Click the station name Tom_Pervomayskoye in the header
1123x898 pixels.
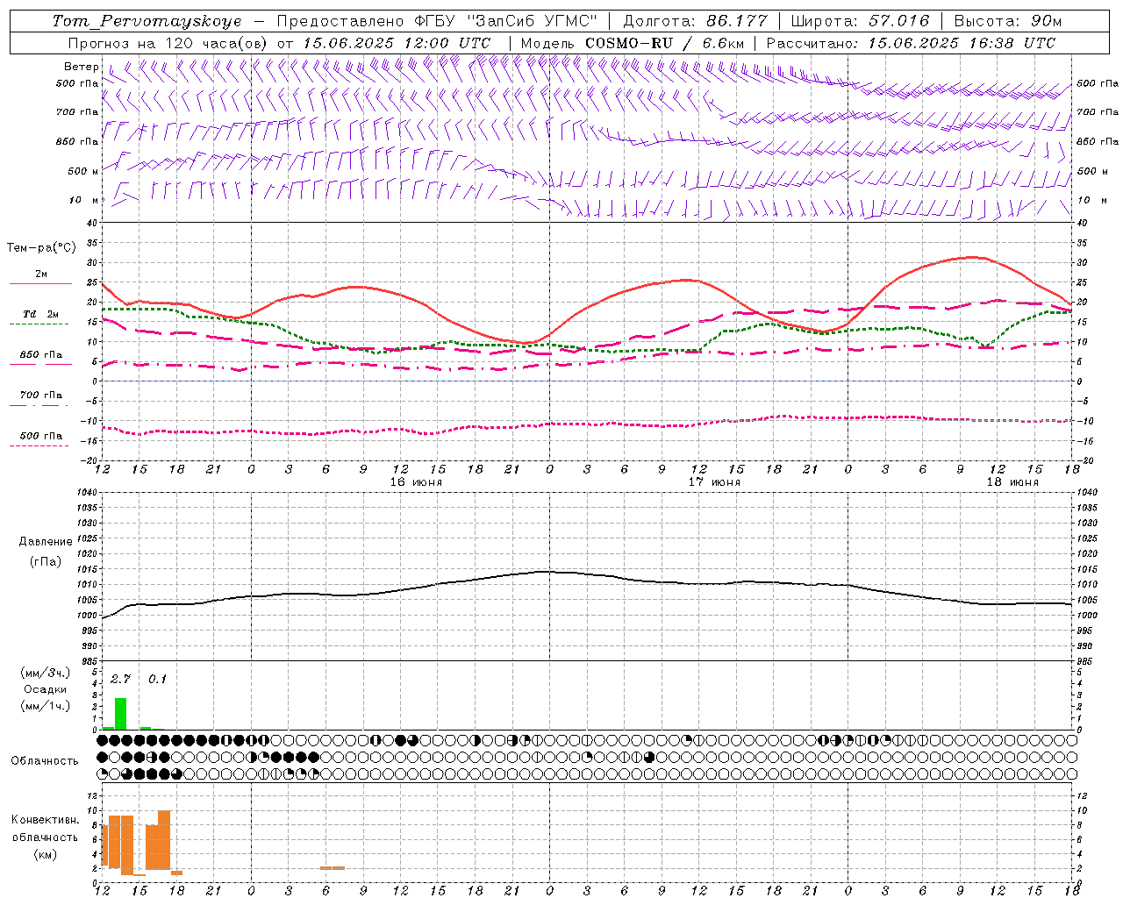tap(147, 21)
